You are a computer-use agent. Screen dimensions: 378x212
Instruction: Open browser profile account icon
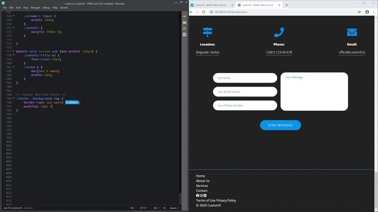pyautogui.click(x=367, y=12)
